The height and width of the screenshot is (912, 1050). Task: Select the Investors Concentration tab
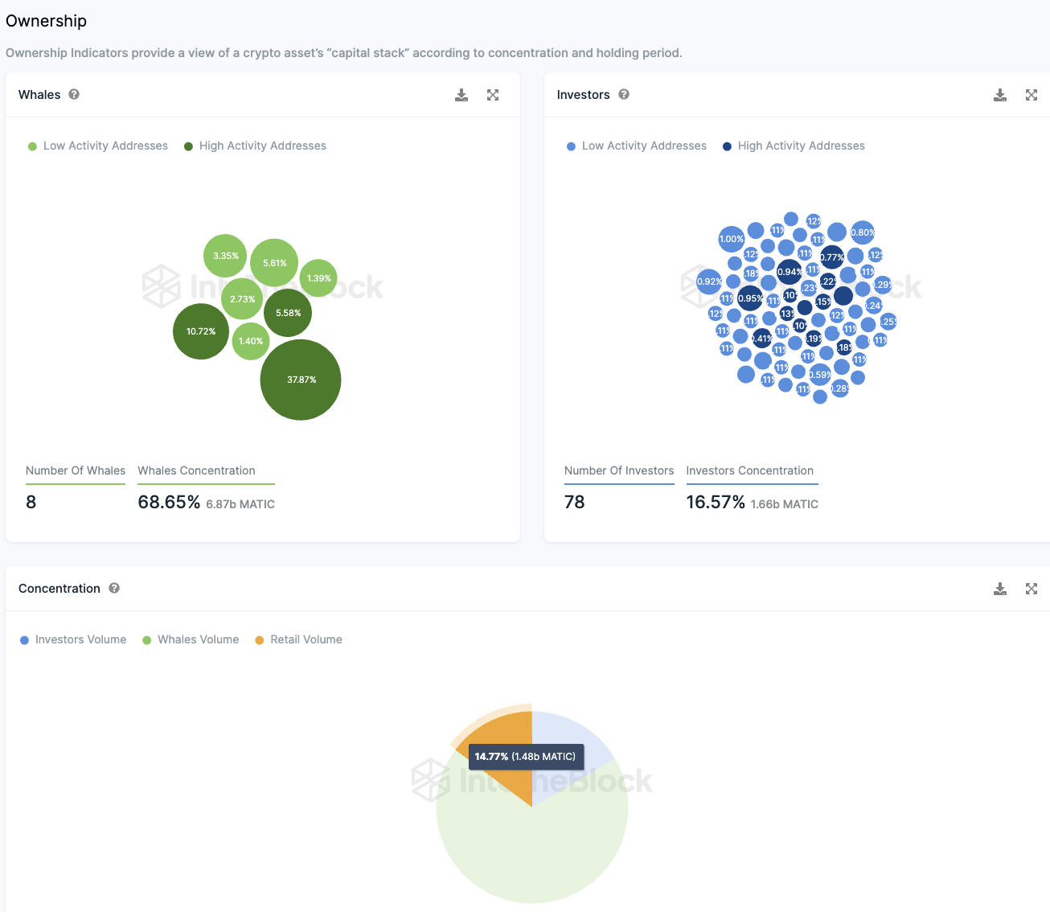749,470
